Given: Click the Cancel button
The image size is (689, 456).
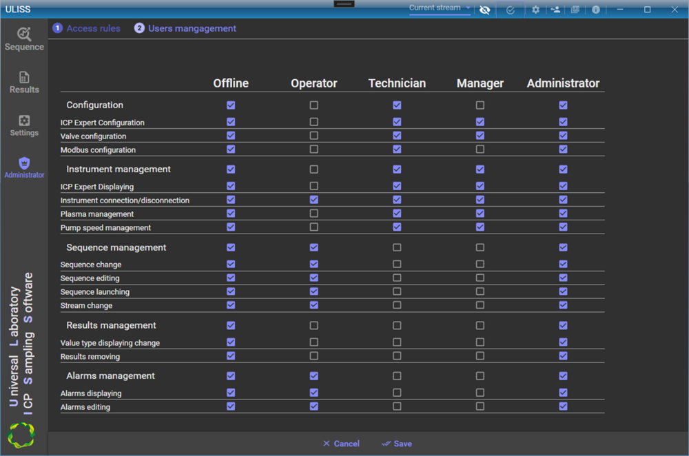Looking at the screenshot, I should pos(341,444).
